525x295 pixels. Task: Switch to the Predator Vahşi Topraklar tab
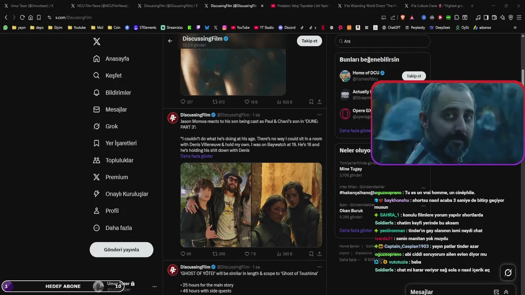[x=301, y=6]
